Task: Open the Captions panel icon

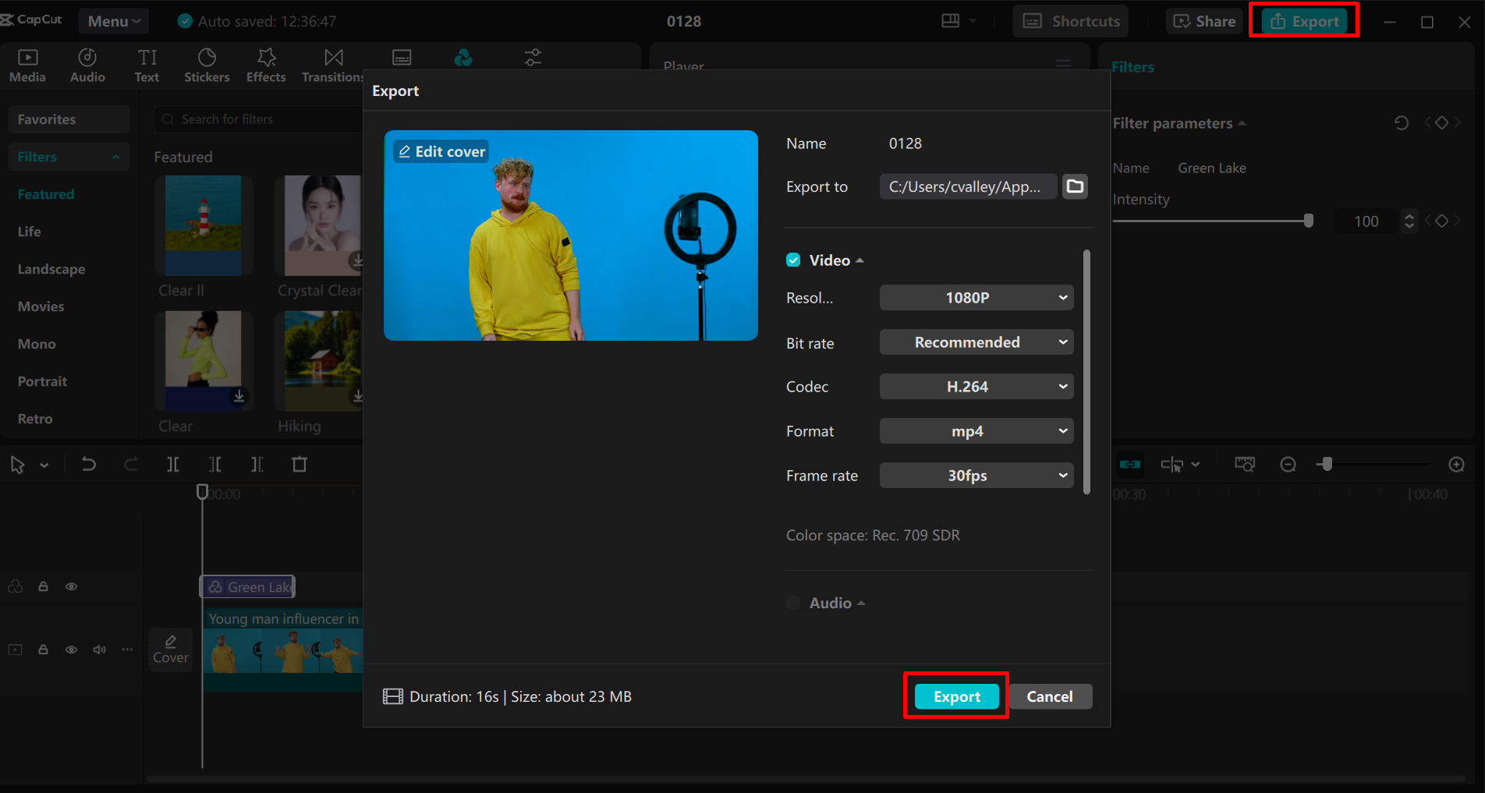Action: [x=402, y=58]
